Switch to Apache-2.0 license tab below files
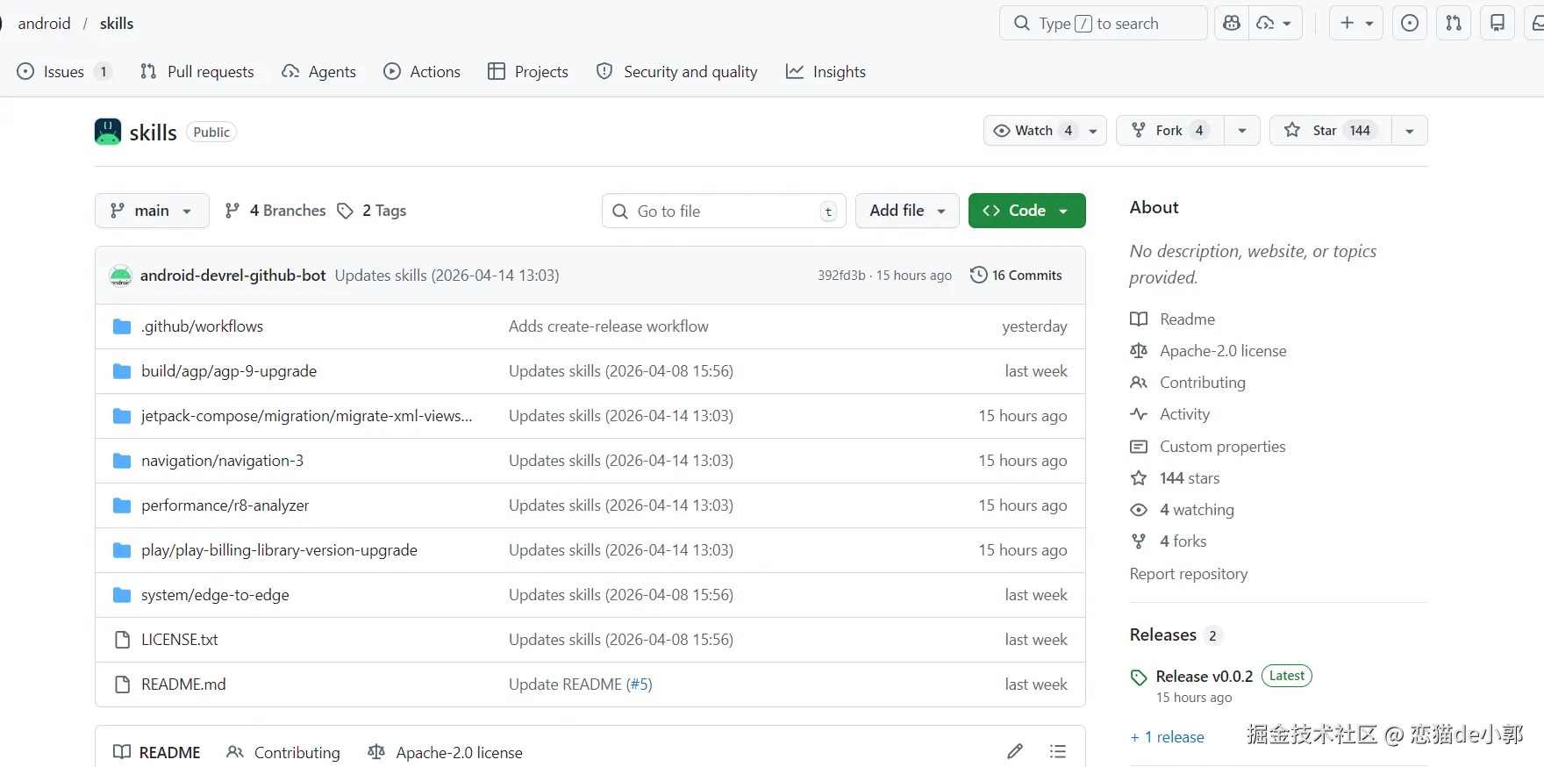Screen dimensions: 1544x767 tap(446, 752)
